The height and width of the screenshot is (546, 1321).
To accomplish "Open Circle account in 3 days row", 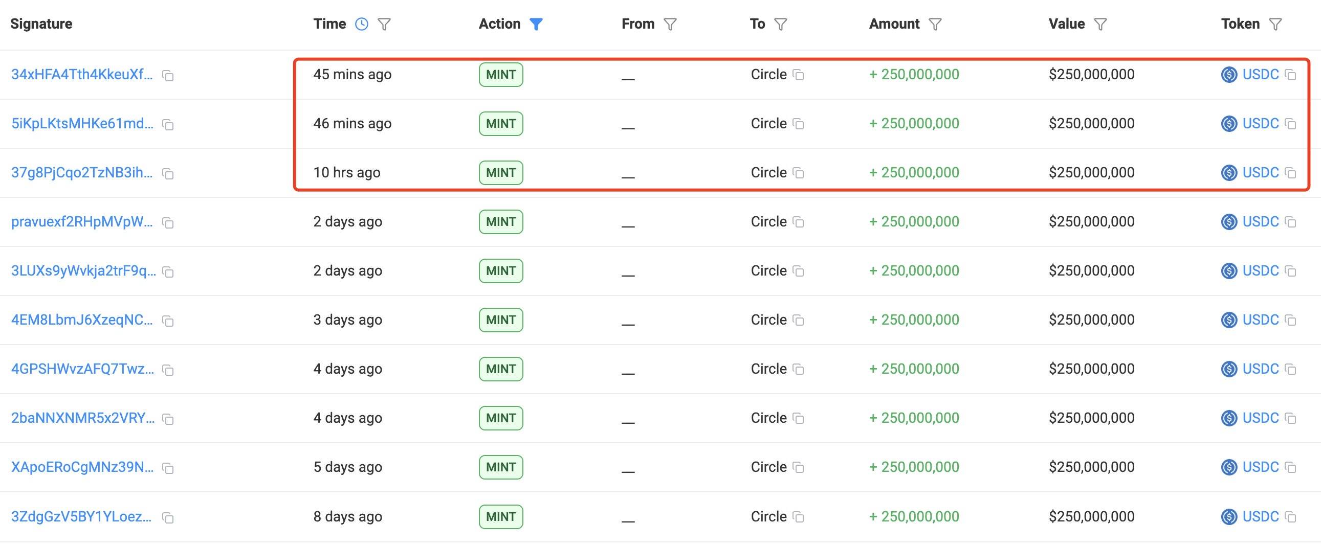I will 768,320.
